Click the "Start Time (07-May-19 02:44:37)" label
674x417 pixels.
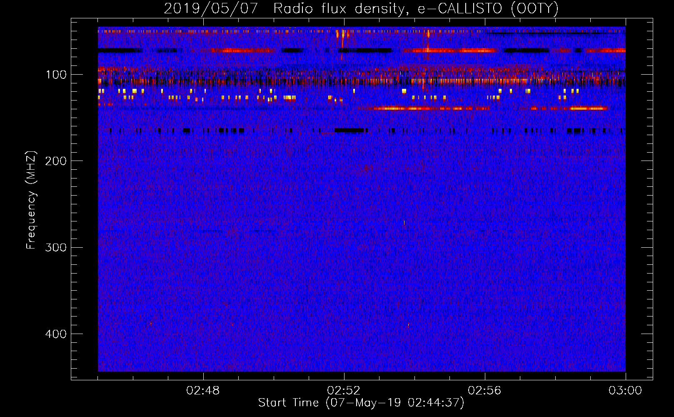[x=361, y=403]
